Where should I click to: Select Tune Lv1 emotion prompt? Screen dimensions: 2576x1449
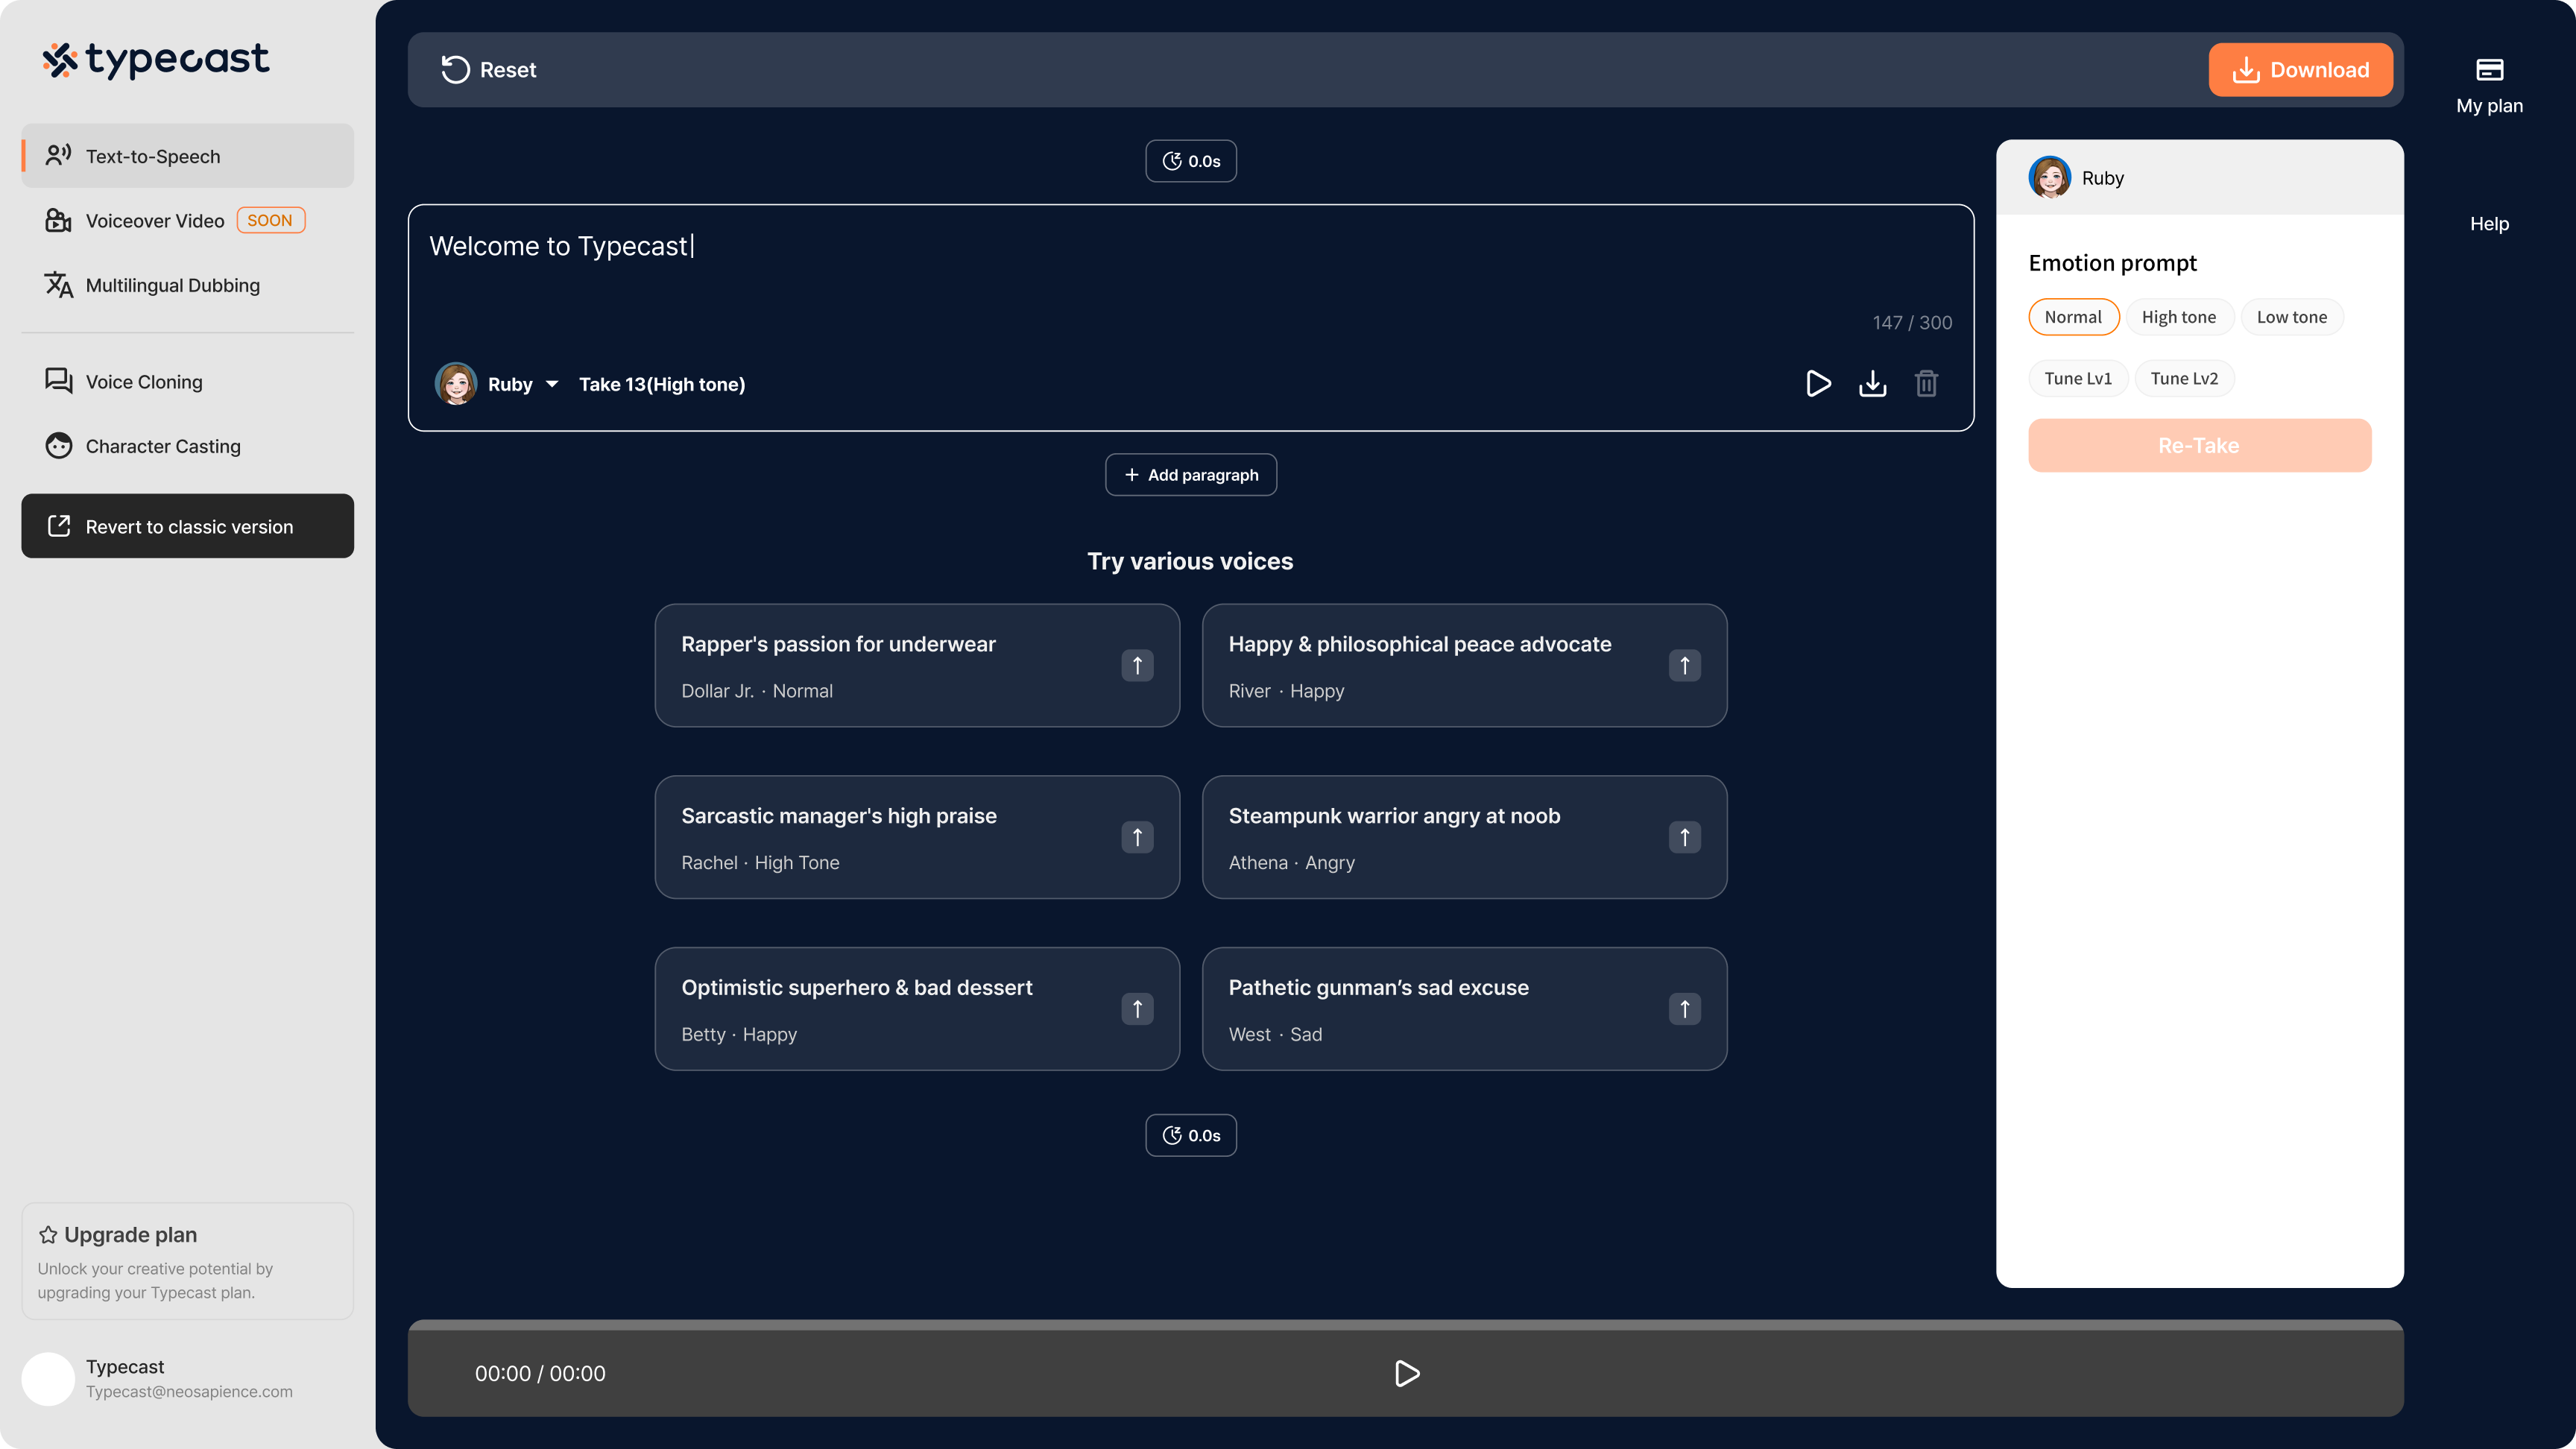point(2077,378)
